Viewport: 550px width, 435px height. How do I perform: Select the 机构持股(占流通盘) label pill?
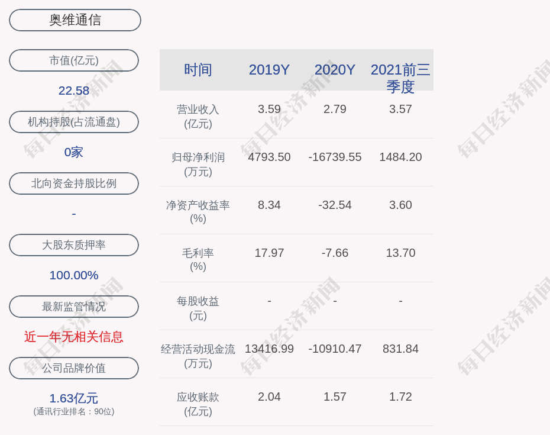click(74, 122)
